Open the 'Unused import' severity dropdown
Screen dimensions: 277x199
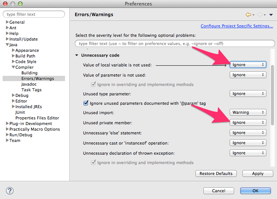(248, 112)
